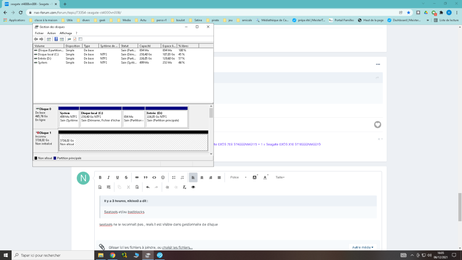
Task: Expand the bookmarks overflow chevron
Action: coord(427,20)
